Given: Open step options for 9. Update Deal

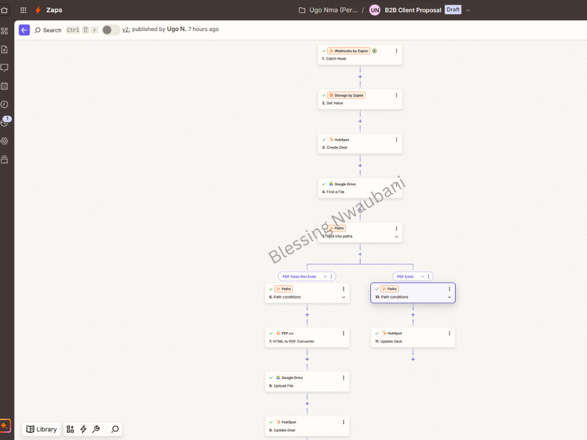Looking at the screenshot, I should [343, 422].
